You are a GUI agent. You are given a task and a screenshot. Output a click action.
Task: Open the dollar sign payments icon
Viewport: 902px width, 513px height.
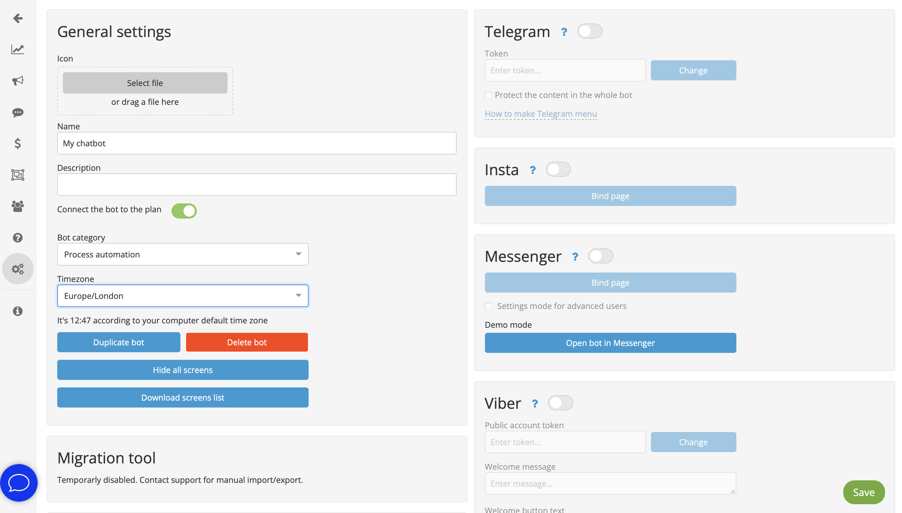(18, 143)
